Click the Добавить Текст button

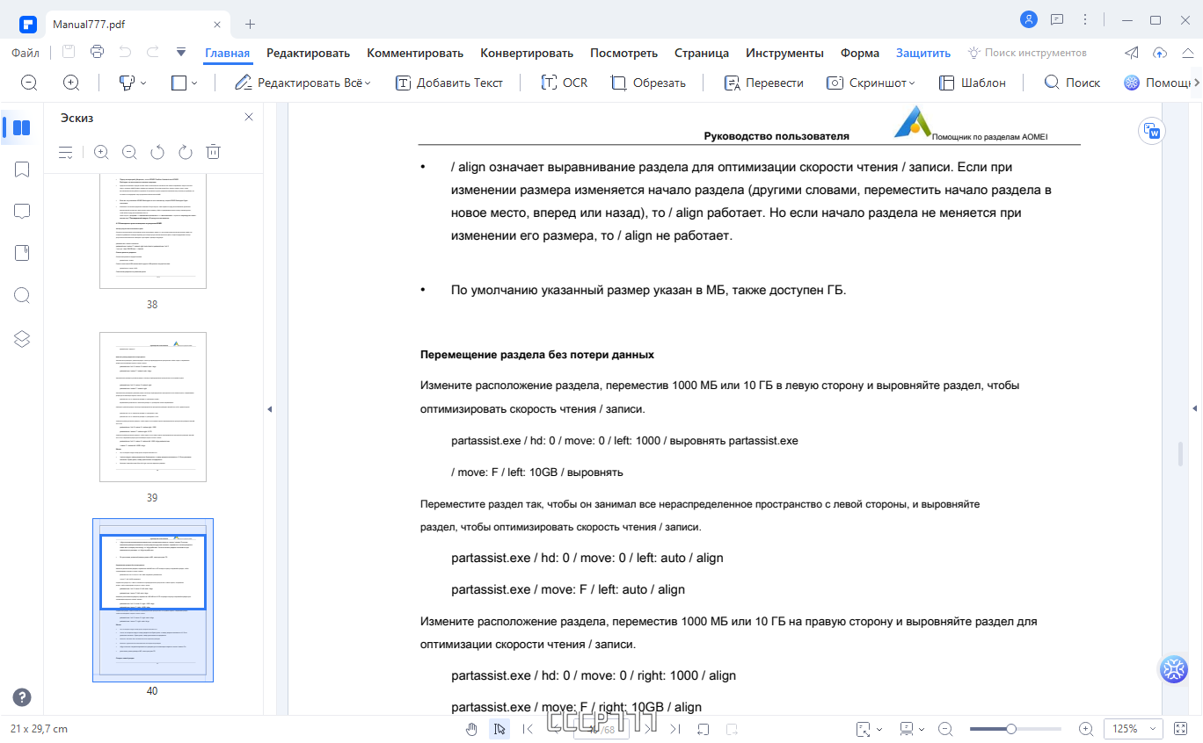[449, 83]
